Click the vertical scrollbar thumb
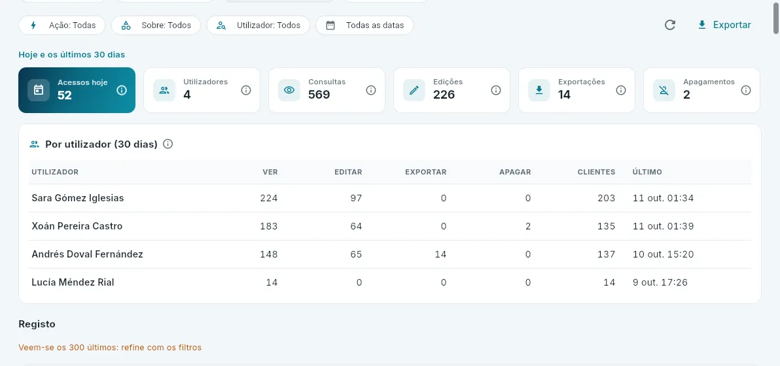This screenshot has height=366, width=780. (776, 18)
